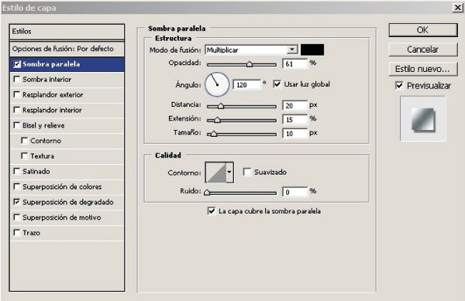Screen dimensions: 465x301
Task: Click the Ruido slider handle
Action: tap(207, 193)
